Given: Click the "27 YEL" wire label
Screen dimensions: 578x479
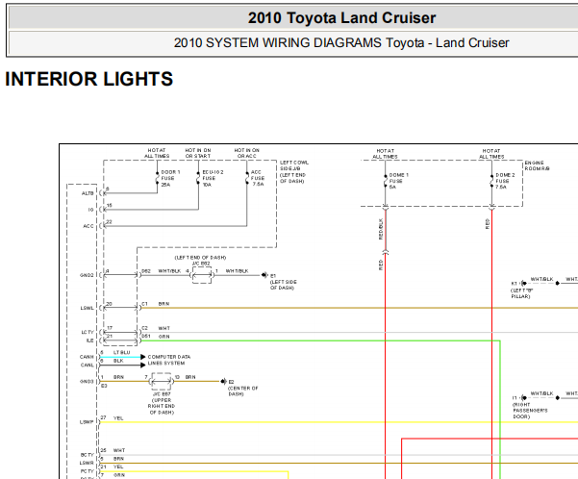Looking at the screenshot, I should [x=112, y=418].
